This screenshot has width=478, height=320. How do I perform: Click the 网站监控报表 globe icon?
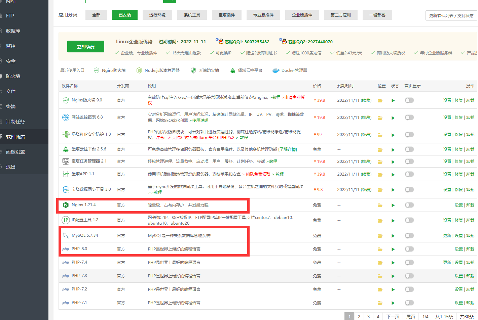point(66,117)
